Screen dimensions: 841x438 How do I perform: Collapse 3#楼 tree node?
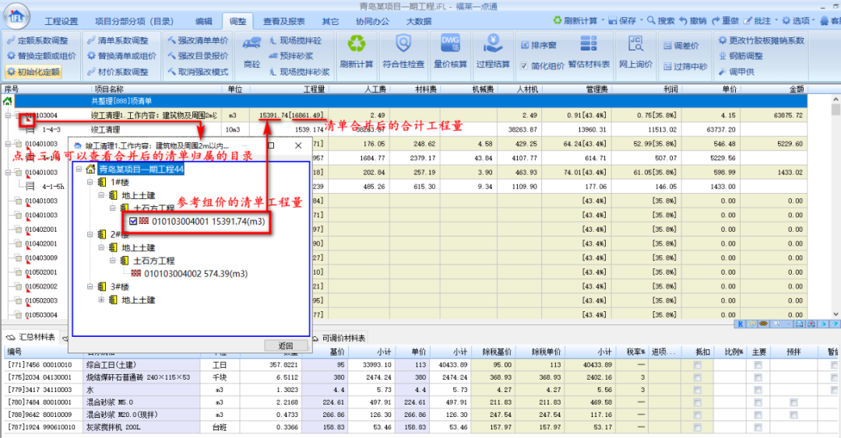pos(90,286)
